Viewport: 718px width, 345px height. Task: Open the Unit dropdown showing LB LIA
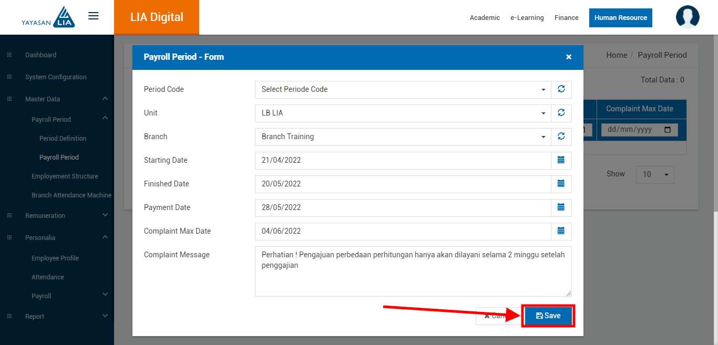pyautogui.click(x=403, y=113)
